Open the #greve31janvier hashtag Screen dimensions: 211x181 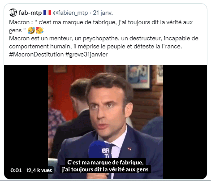point(86,55)
